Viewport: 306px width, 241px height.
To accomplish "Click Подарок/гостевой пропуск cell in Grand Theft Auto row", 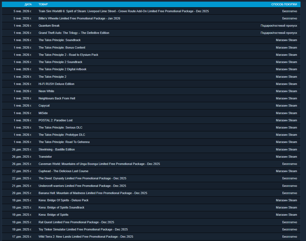I will point(279,33).
